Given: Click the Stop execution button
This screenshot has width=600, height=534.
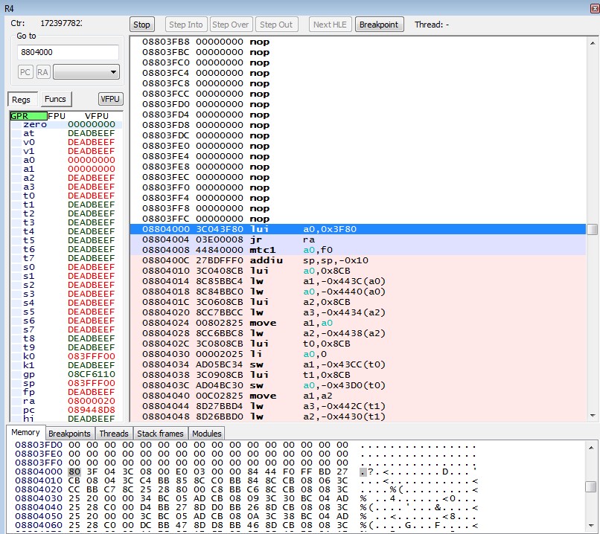Looking at the screenshot, I should (141, 25).
